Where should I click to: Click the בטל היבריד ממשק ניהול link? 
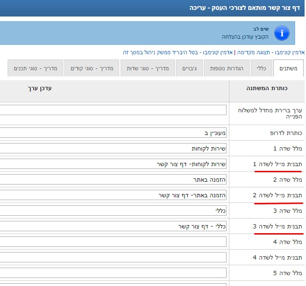click(x=178, y=52)
